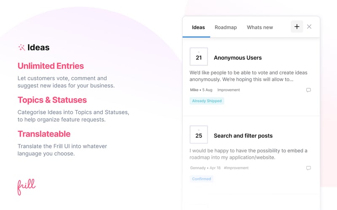Click the sparkle icon beside the Ideas heading
This screenshot has width=337, height=210.
click(21, 47)
